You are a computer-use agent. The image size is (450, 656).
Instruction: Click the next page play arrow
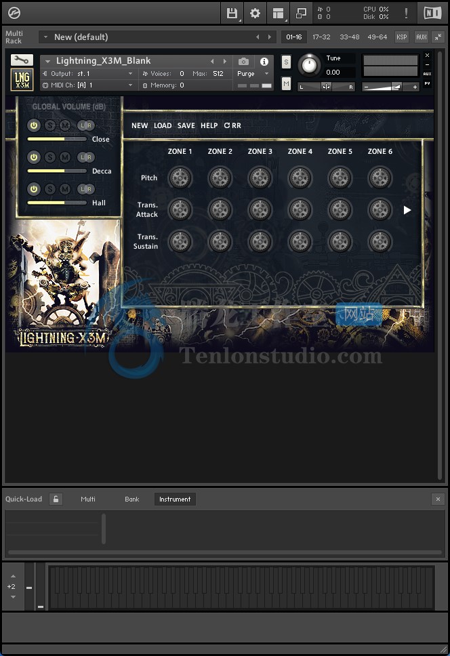(x=407, y=210)
